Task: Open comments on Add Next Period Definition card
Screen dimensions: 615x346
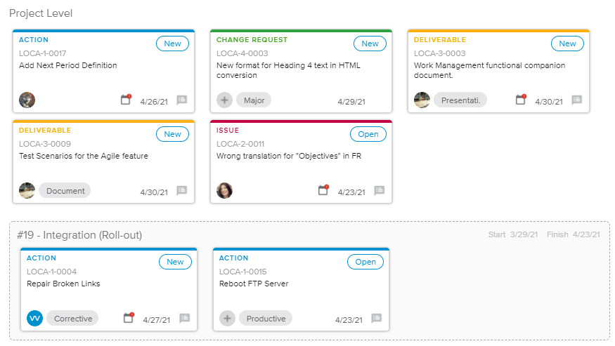Action: coord(181,100)
